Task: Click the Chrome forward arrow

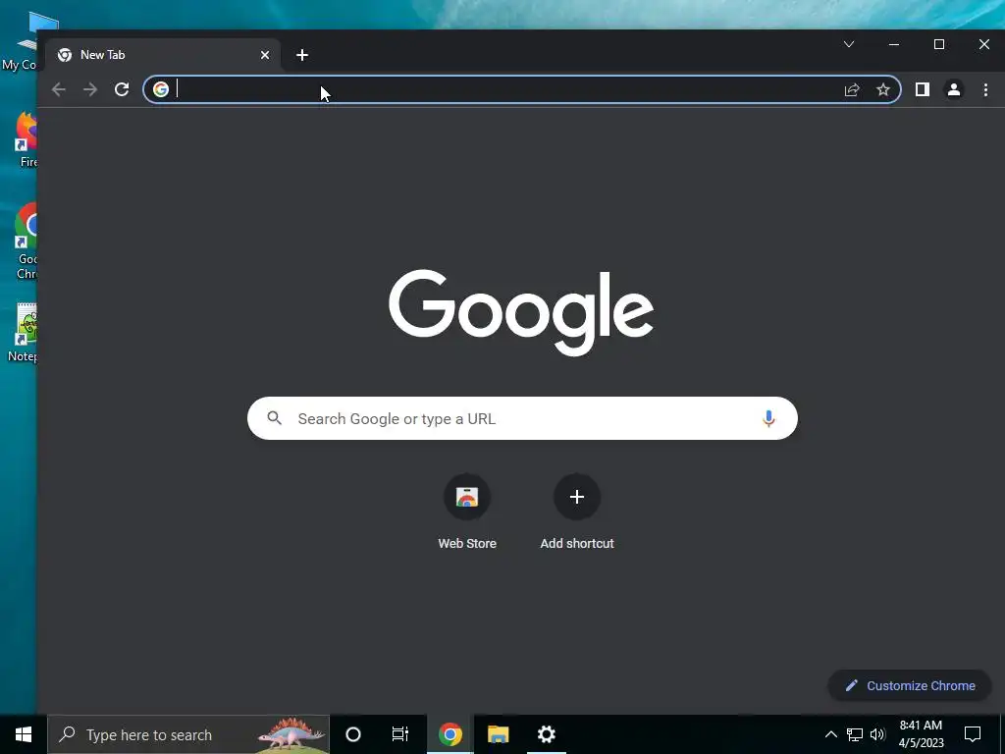Action: point(90,89)
